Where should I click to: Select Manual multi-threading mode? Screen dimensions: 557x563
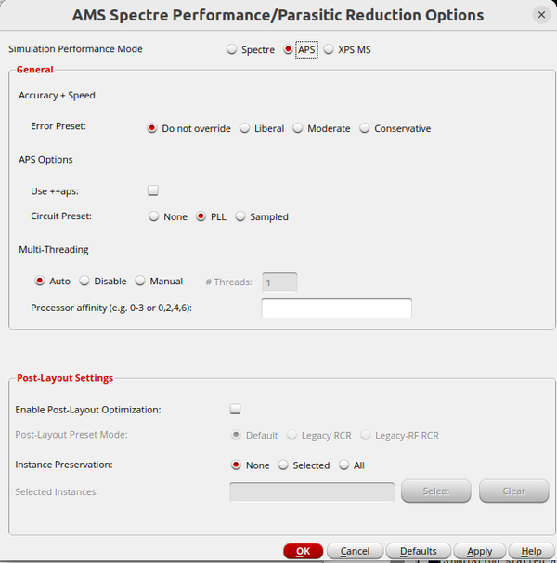[141, 281]
